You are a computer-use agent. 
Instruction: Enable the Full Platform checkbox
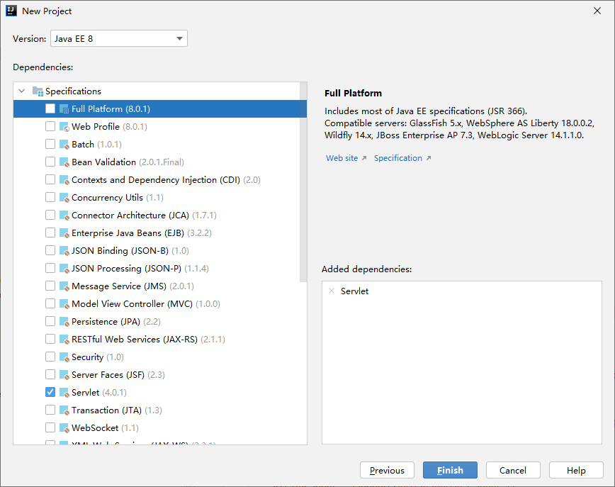point(50,108)
